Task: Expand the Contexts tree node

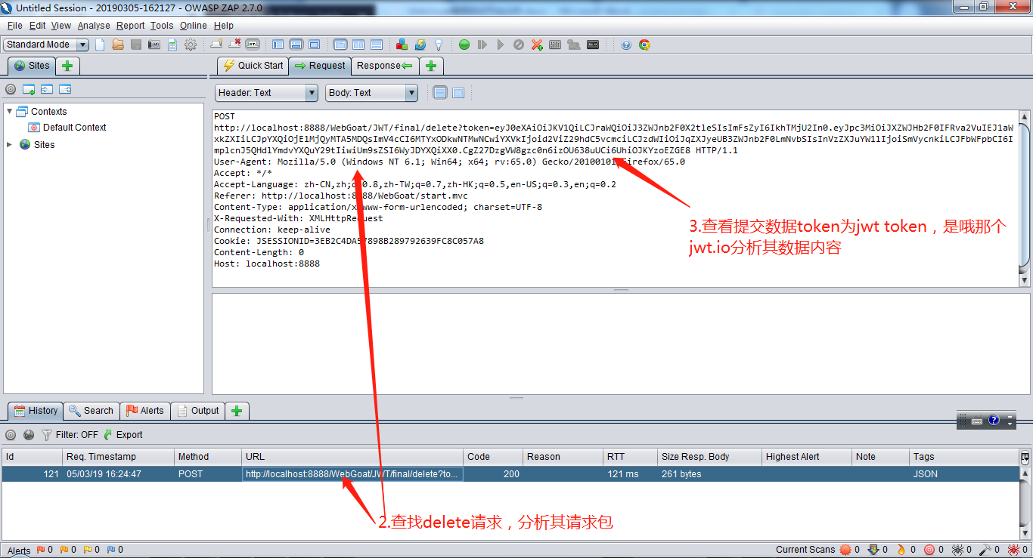Action: click(10, 111)
